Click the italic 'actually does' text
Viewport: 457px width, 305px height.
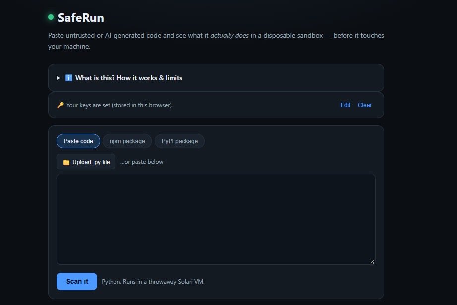(229, 35)
